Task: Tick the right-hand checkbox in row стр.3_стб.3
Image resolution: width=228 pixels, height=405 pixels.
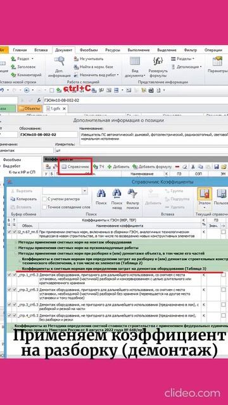Action: pyautogui.click(x=224, y=304)
